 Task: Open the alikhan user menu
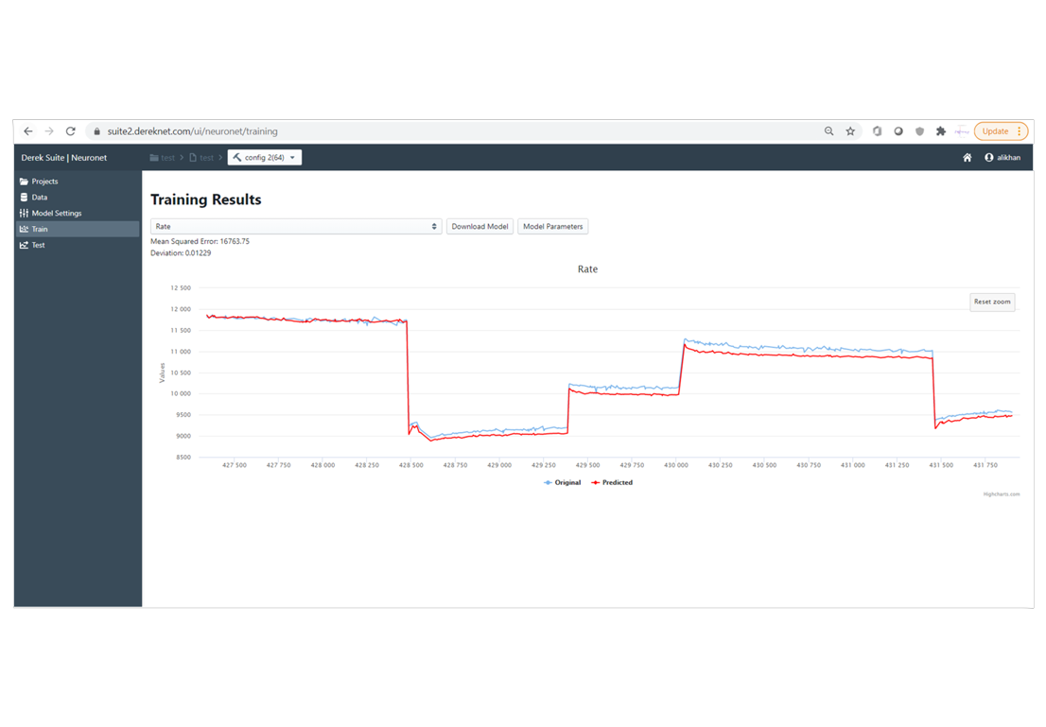pyautogui.click(x=1002, y=158)
